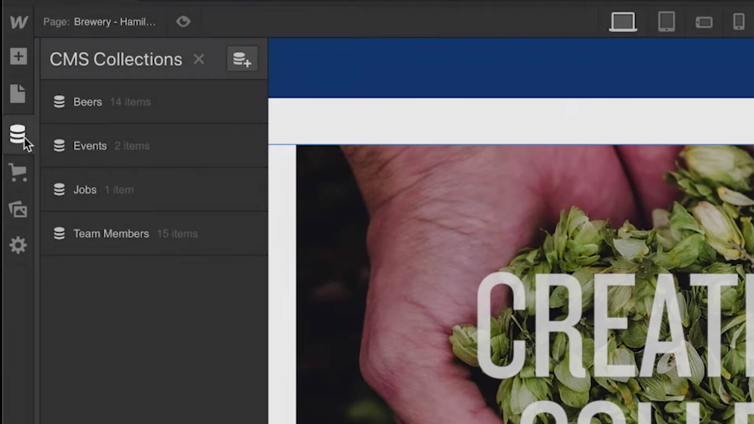
Task: Click the '2 items' count text
Action: click(x=132, y=146)
